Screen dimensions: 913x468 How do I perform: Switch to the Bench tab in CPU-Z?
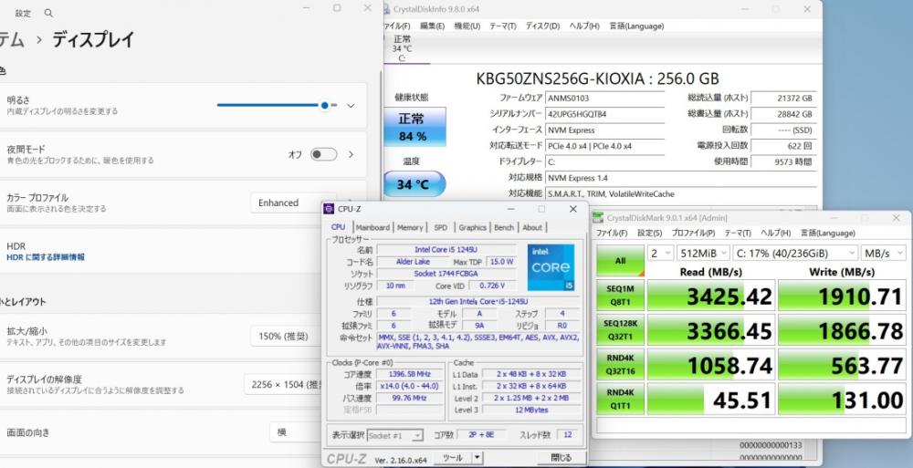coord(504,227)
